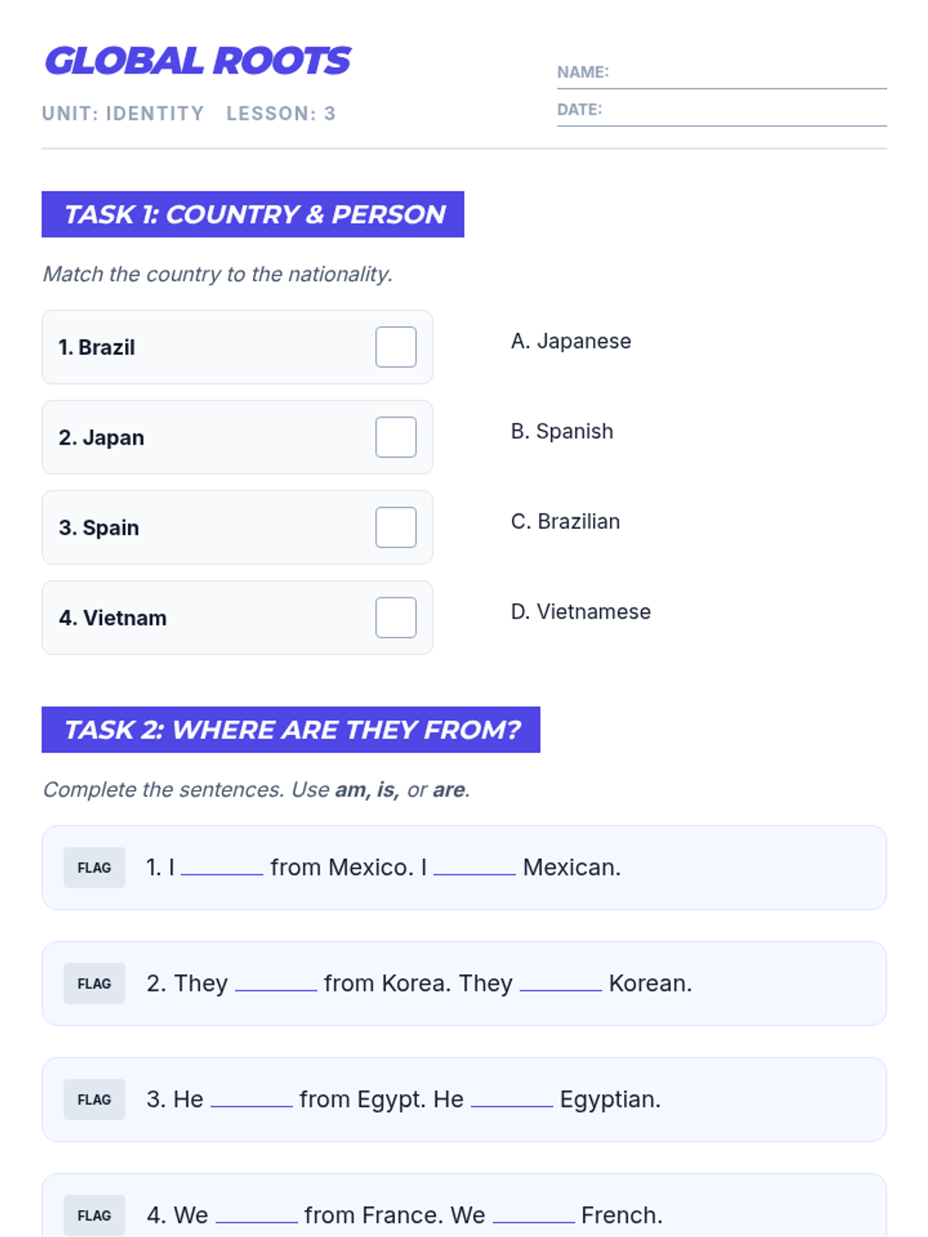Click the Global Roots title
The height and width of the screenshot is (1237, 928).
[x=198, y=61]
